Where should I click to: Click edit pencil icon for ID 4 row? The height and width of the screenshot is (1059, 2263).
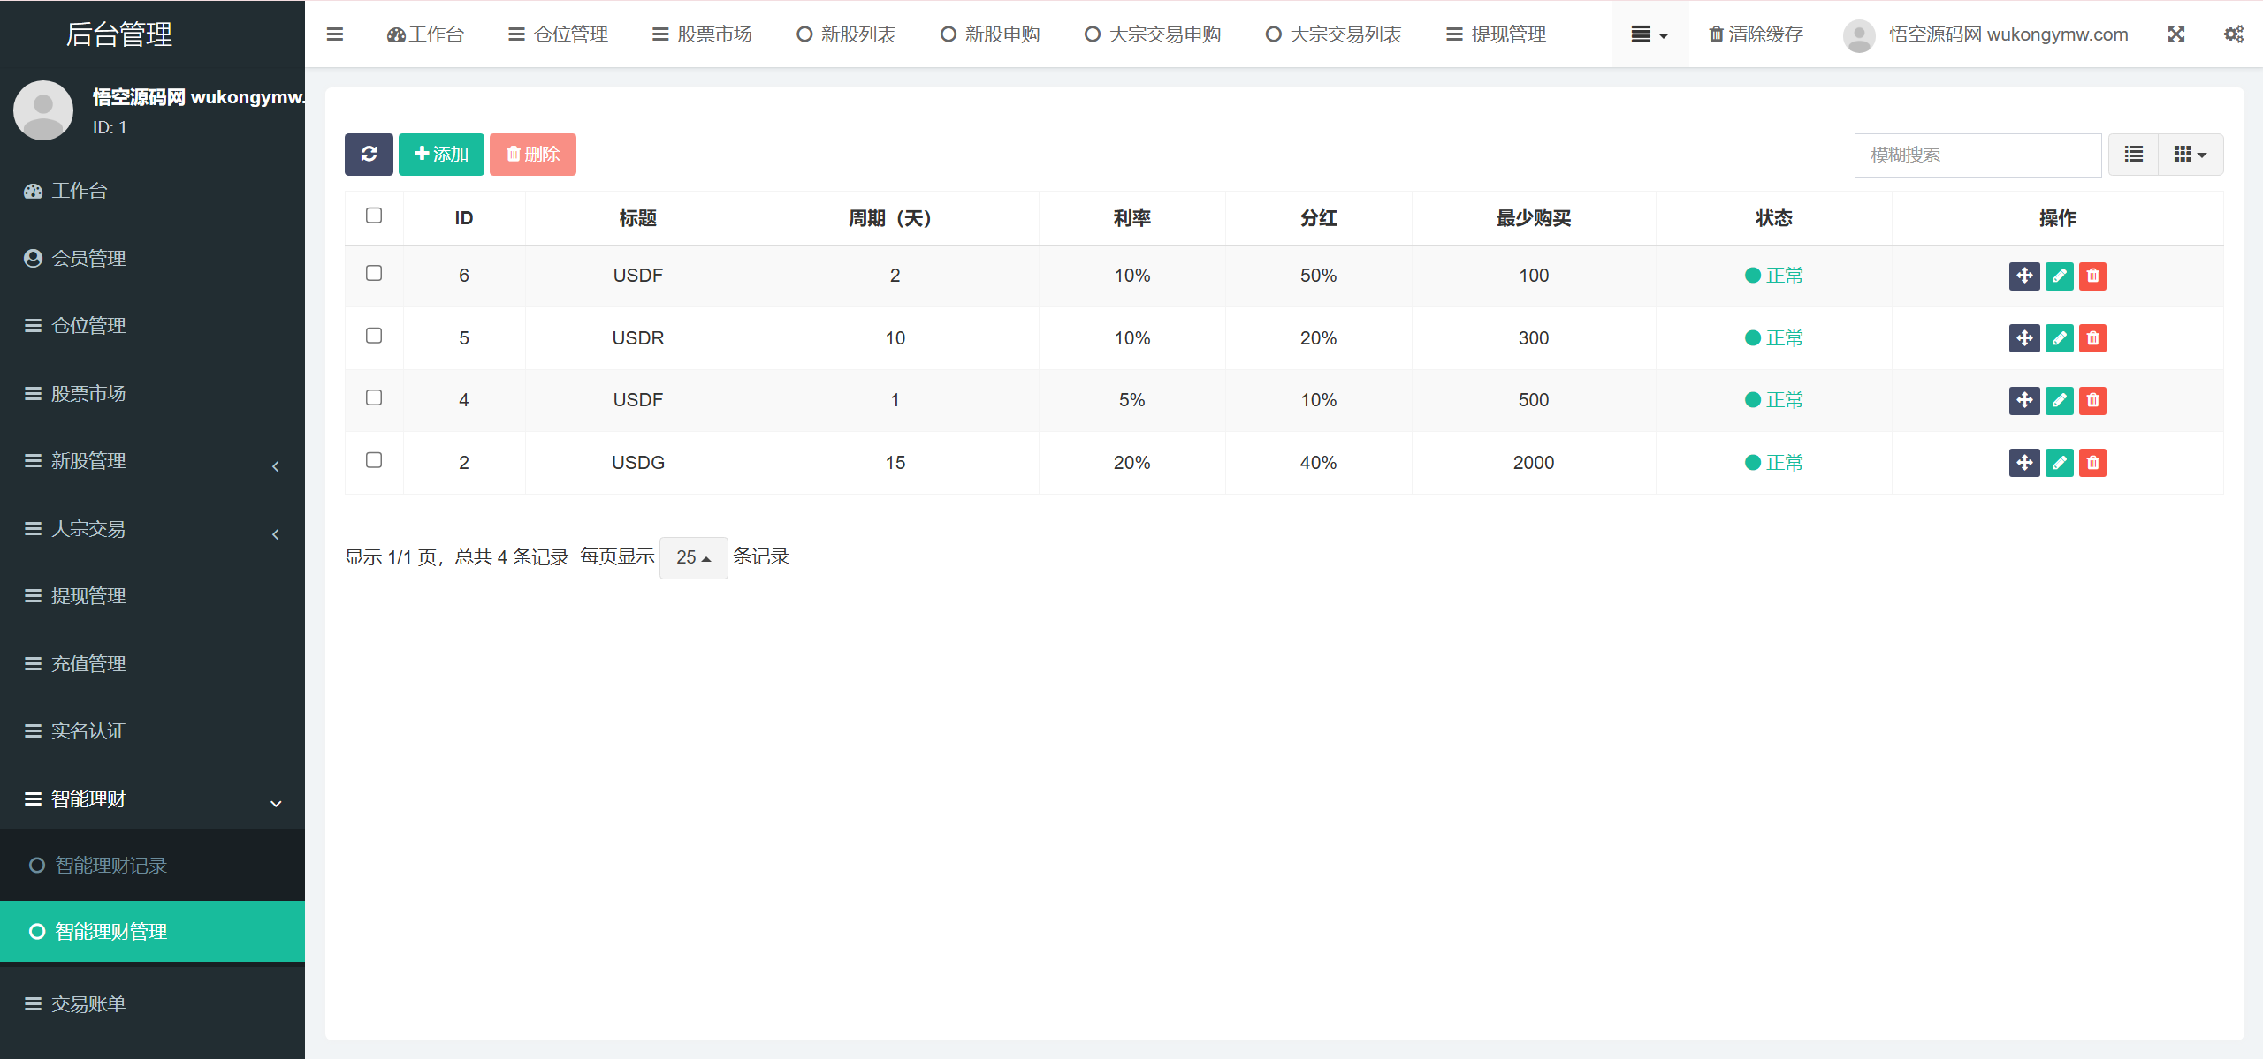2059,400
